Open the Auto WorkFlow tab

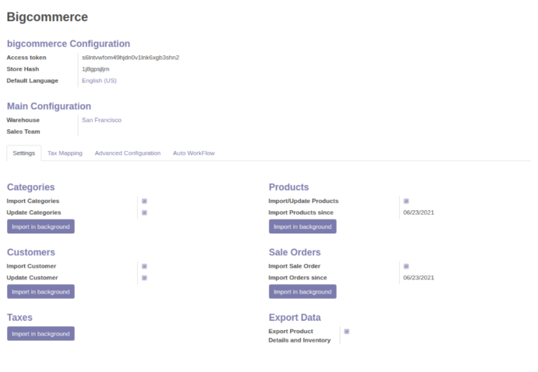(x=194, y=153)
